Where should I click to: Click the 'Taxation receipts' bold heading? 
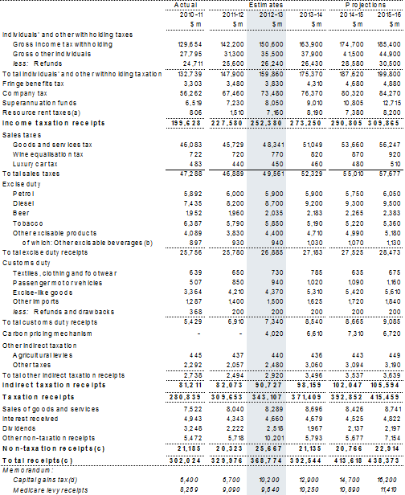(x=39, y=397)
